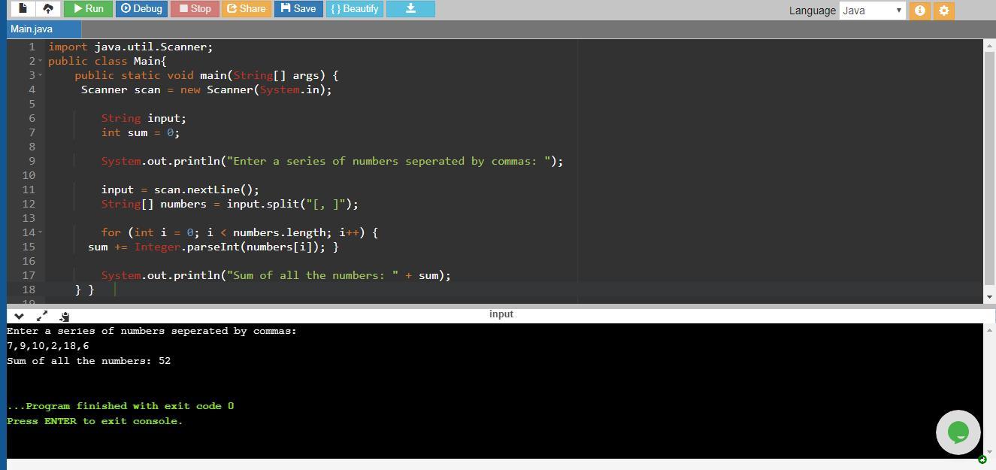Click 'Press ENTER to exit console.' text
The width and height of the screenshot is (996, 470).
[95, 421]
